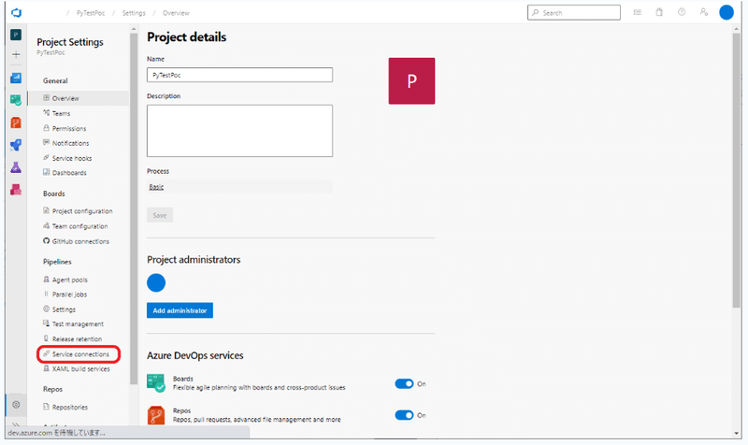Open Release retention settings
748x445 pixels.
(x=77, y=339)
